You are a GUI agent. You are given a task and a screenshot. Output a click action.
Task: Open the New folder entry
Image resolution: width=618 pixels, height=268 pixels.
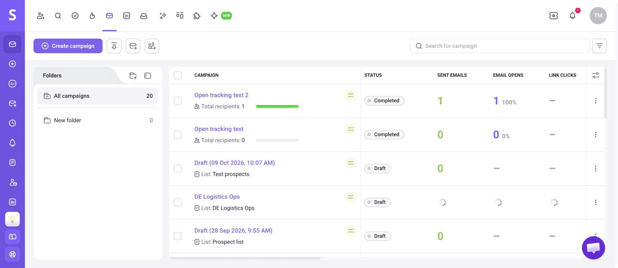(98, 120)
